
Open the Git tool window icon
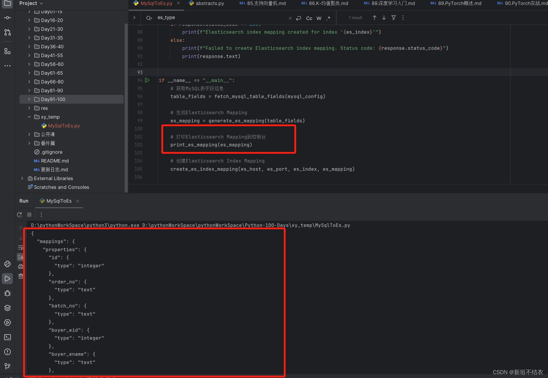(x=7, y=366)
